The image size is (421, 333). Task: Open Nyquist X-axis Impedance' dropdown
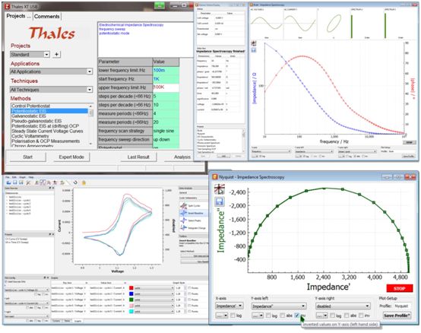click(x=229, y=306)
